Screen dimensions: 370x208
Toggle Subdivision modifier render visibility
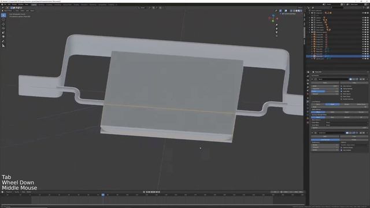click(347, 133)
